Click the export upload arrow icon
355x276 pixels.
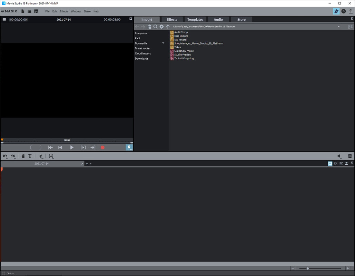[x=351, y=11]
